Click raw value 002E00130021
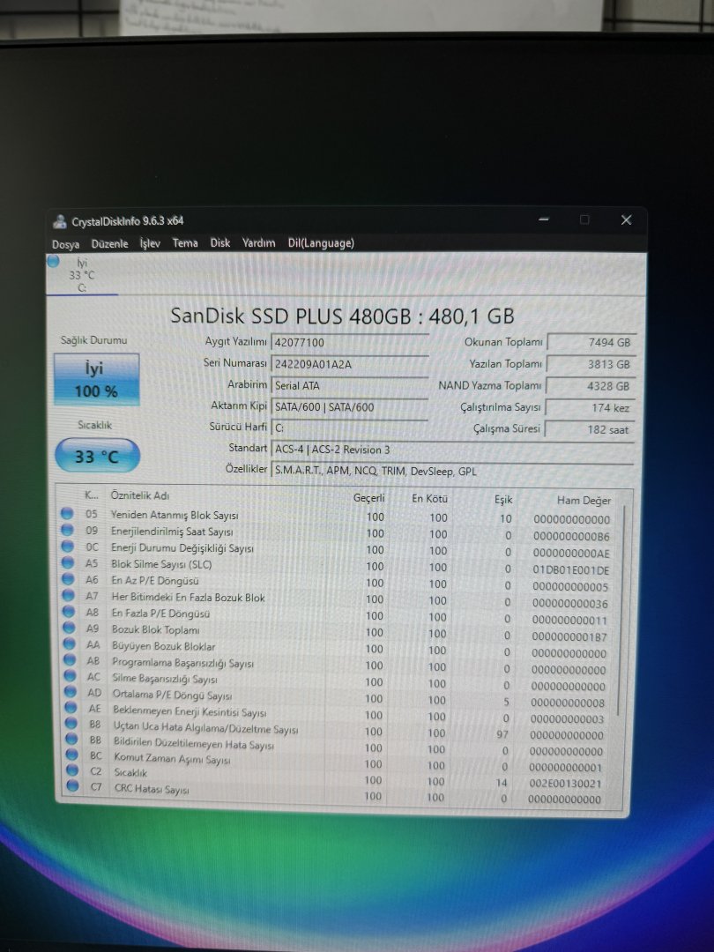Viewport: 714px width, 952px height. tap(565, 784)
